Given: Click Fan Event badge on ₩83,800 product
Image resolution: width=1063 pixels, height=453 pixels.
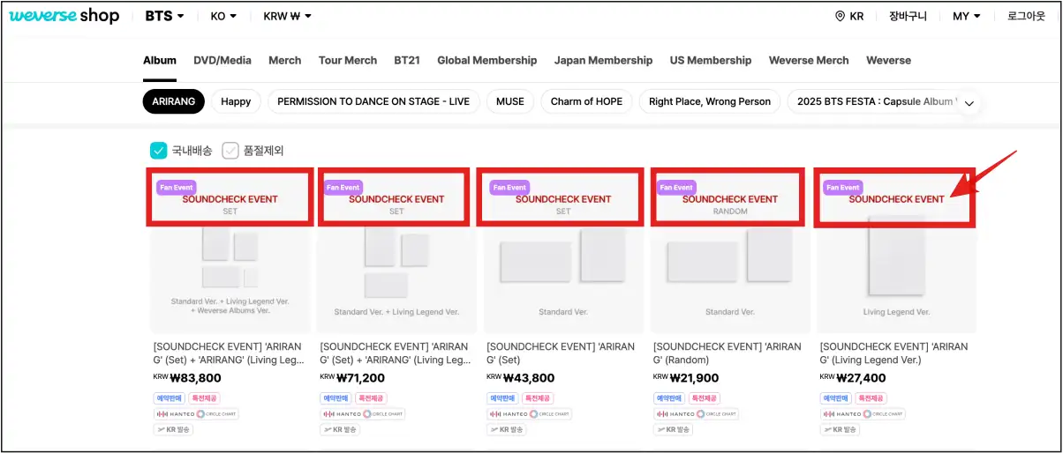Looking at the screenshot, I should click(x=176, y=187).
